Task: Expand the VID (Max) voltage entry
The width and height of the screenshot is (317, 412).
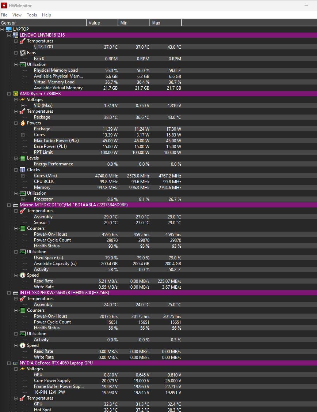Action: click(x=23, y=106)
